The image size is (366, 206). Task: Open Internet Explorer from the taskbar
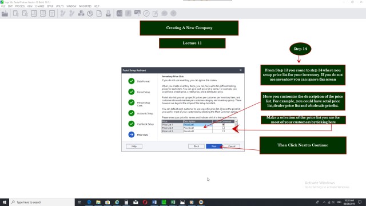(x=117, y=202)
